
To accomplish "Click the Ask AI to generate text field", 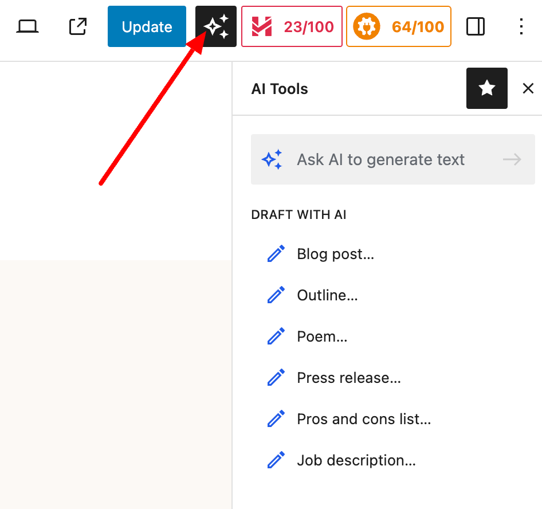I will [392, 159].
